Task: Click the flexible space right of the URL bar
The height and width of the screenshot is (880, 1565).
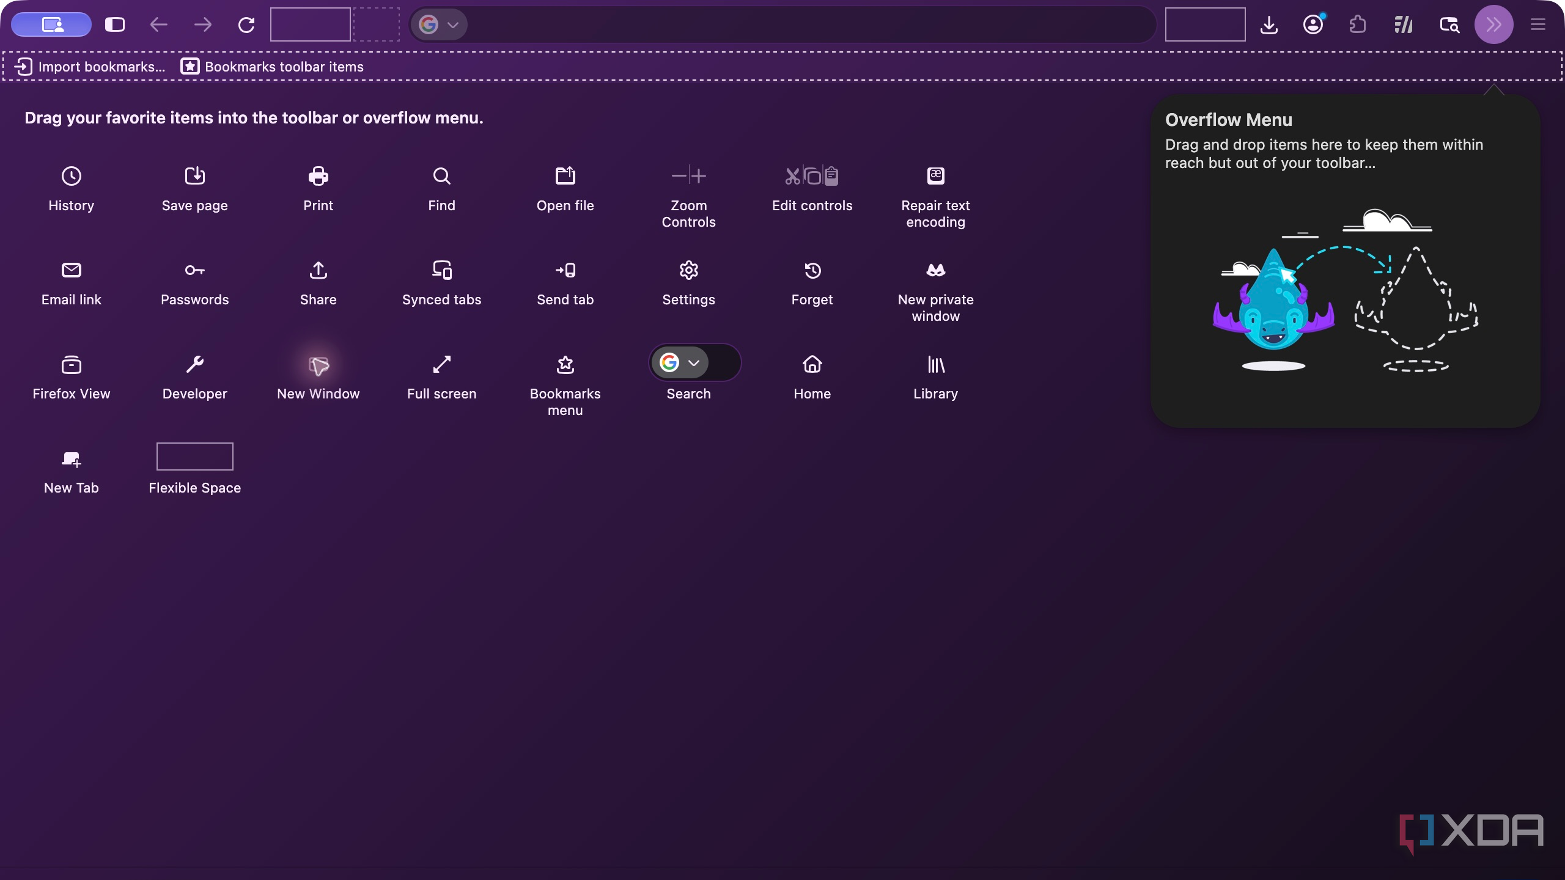Action: tap(1206, 24)
